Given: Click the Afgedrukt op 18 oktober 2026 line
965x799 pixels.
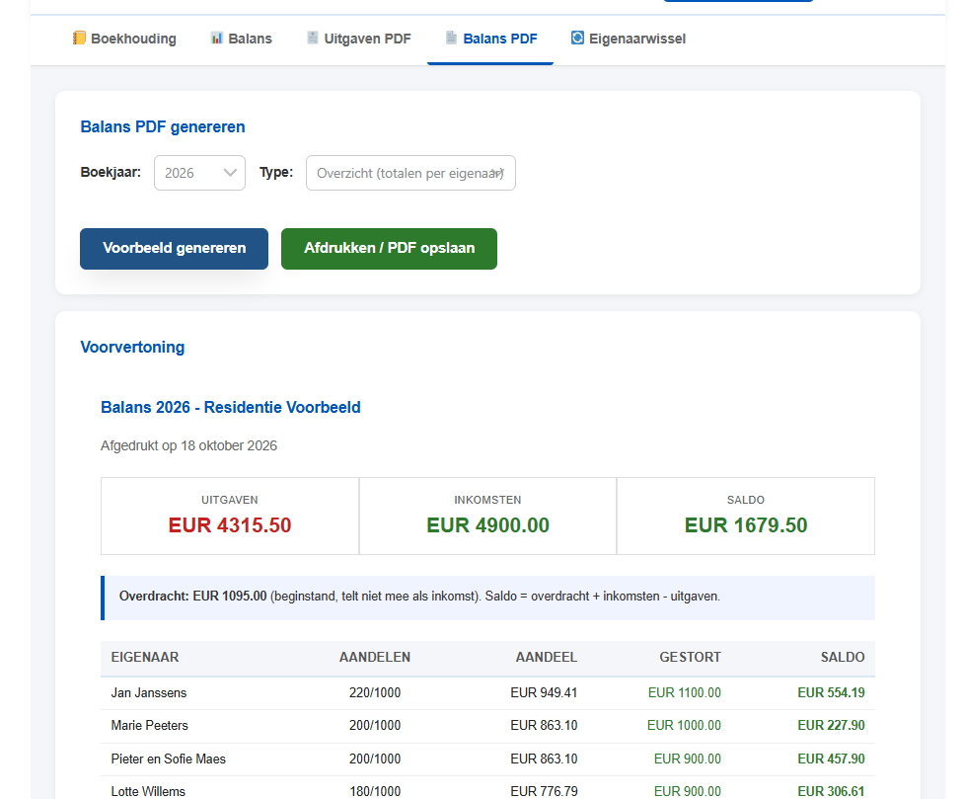Looking at the screenshot, I should click(188, 445).
